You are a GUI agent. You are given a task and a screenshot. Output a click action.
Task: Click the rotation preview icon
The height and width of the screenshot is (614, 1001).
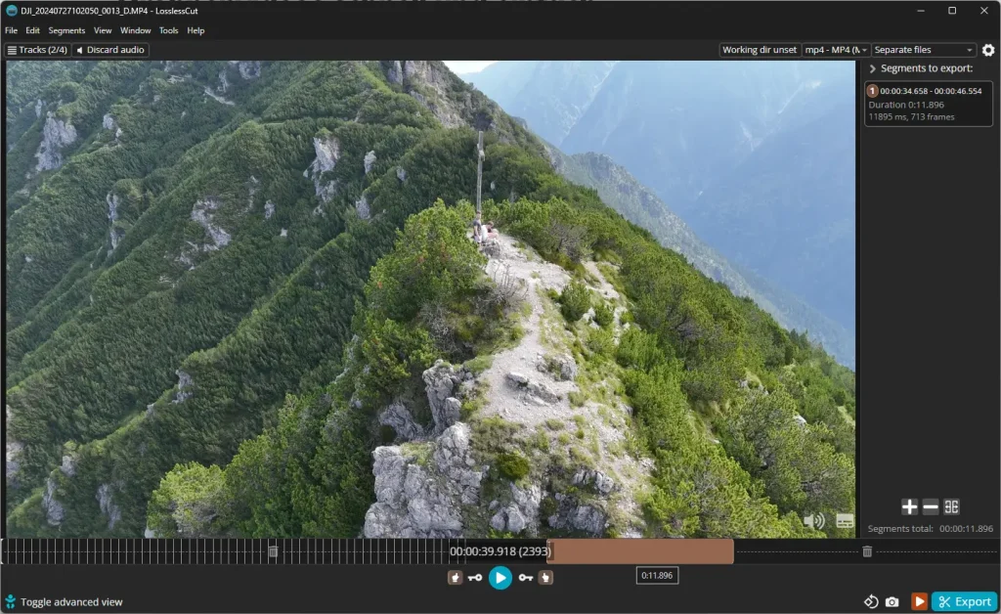point(871,601)
